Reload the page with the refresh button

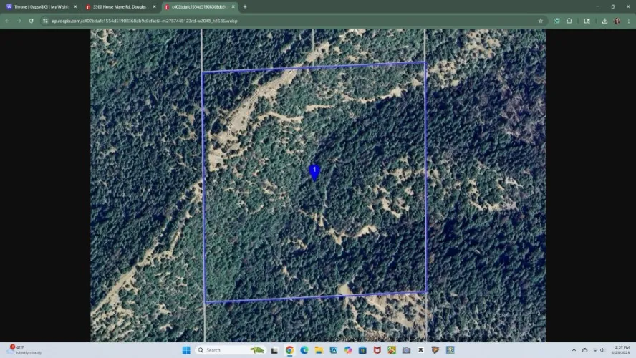click(31, 21)
